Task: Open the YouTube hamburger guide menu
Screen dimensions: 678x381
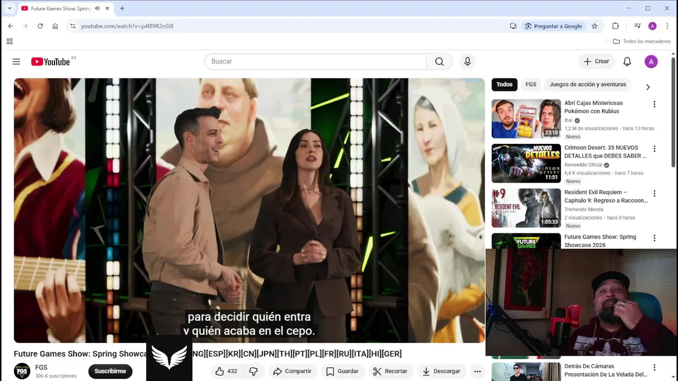Action: [16, 61]
